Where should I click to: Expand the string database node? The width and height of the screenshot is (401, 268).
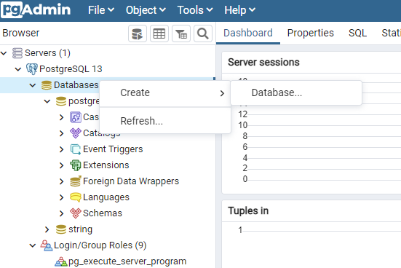click(47, 229)
